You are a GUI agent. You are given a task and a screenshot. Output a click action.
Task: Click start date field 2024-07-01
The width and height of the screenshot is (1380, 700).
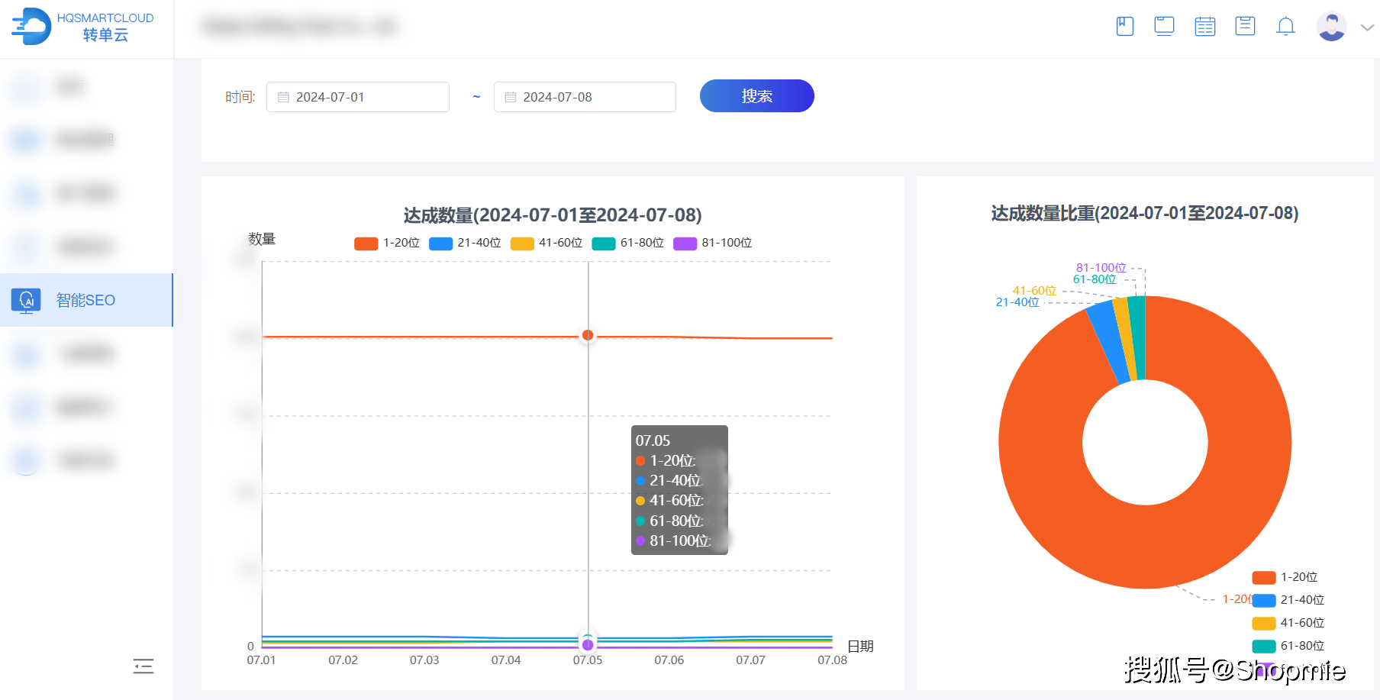point(357,97)
